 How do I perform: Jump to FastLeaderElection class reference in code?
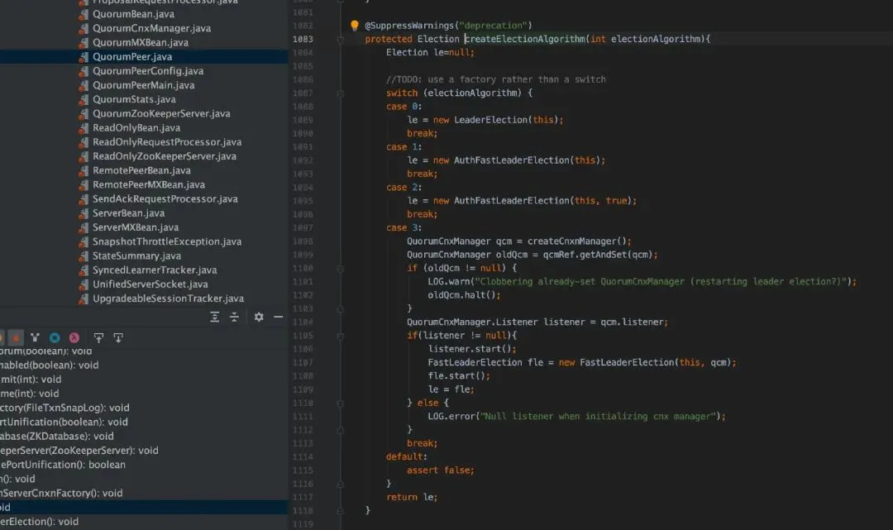[x=475, y=362]
